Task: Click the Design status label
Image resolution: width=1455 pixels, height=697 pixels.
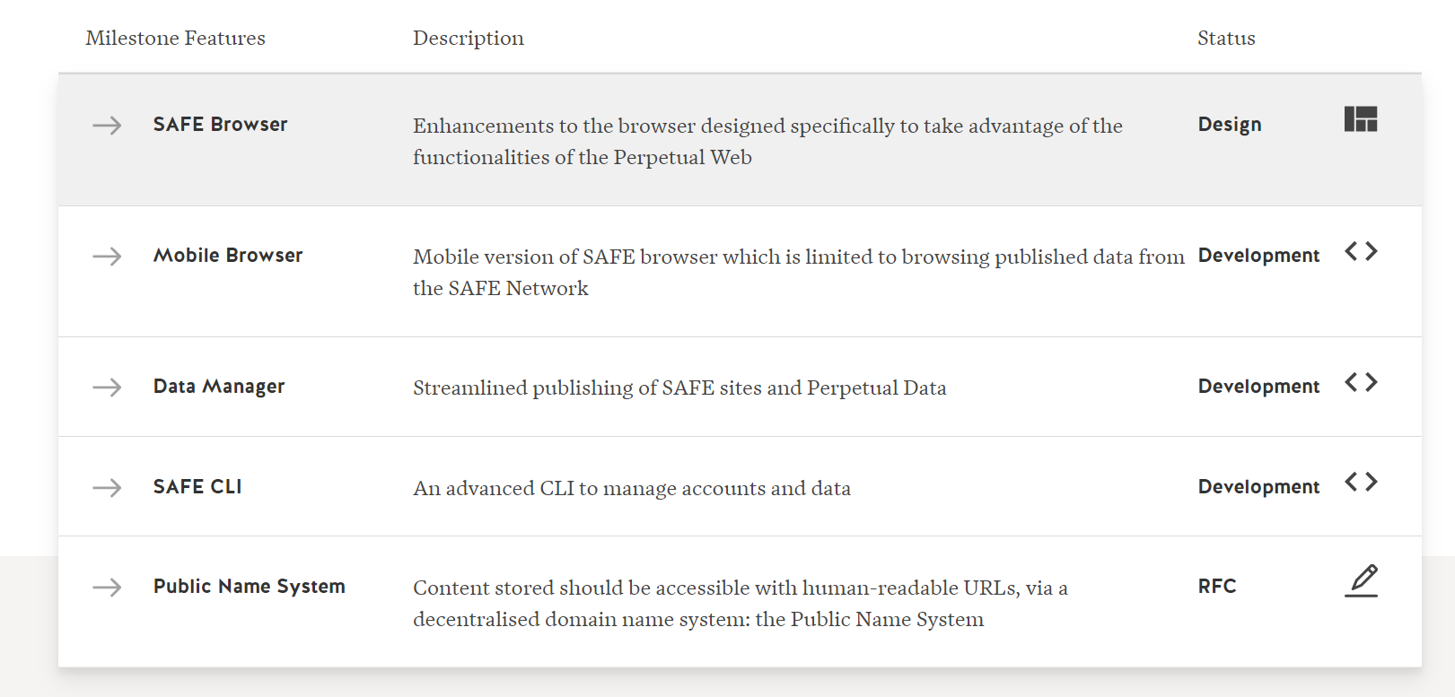Action: 1229,125
